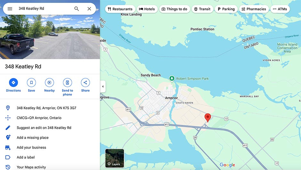
Task: Click the magnifier search icon
Action: 77,9
